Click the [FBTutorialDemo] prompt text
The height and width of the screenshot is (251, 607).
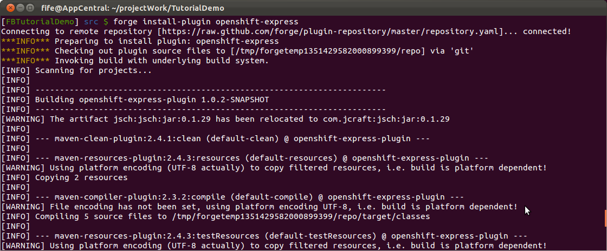point(40,22)
